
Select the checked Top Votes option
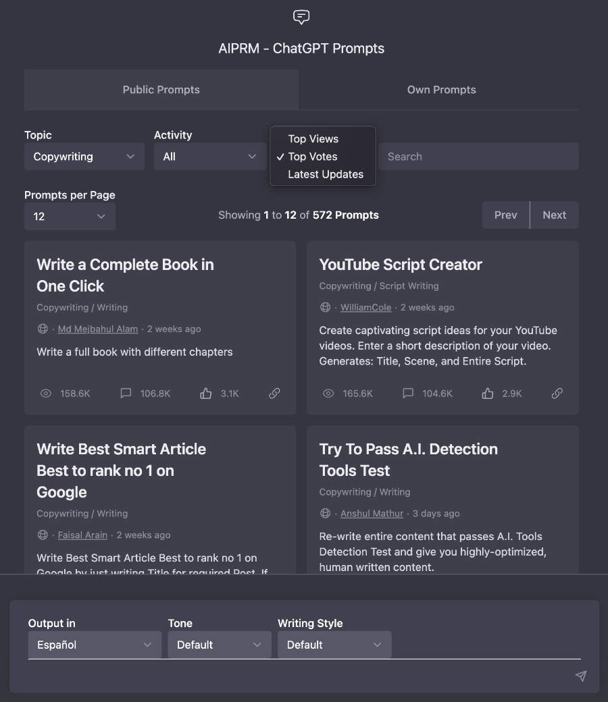(313, 157)
